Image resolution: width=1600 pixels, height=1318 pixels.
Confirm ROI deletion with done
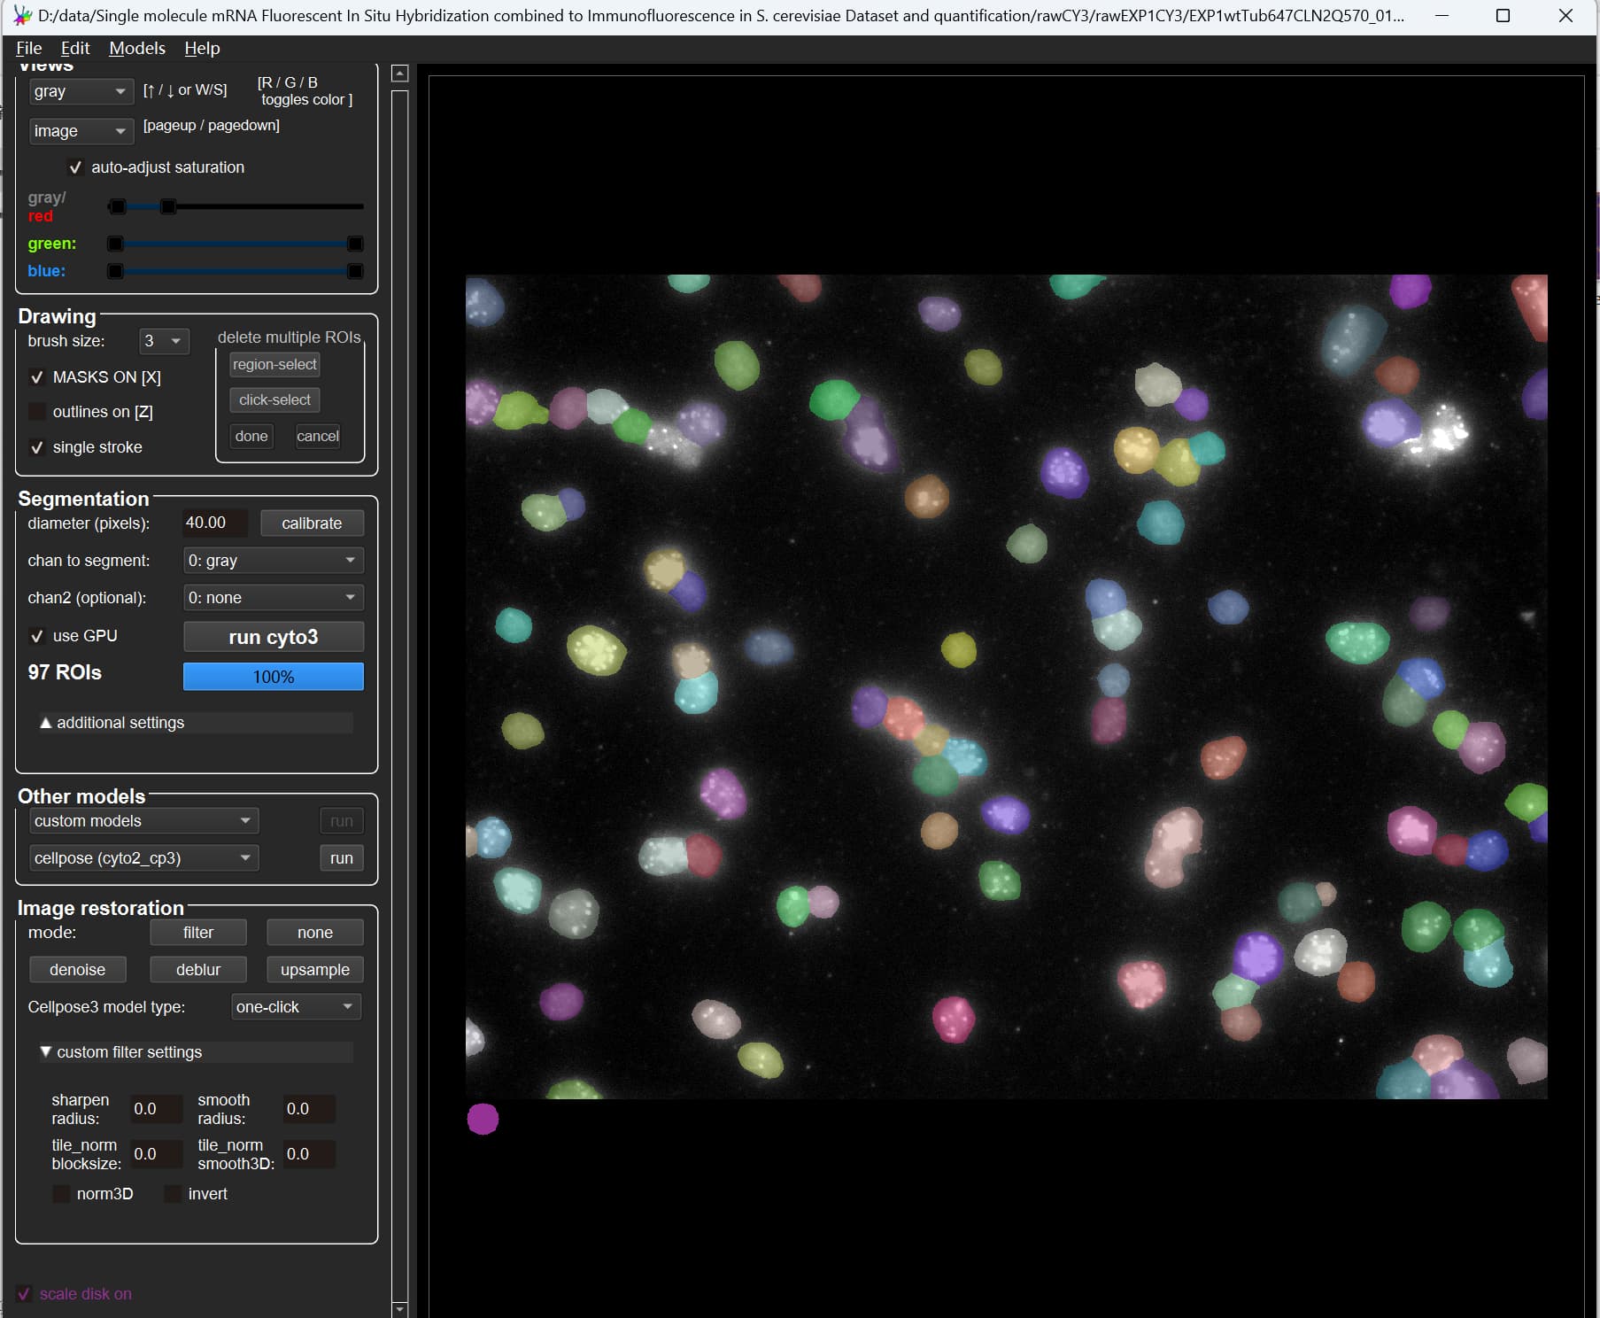click(251, 436)
